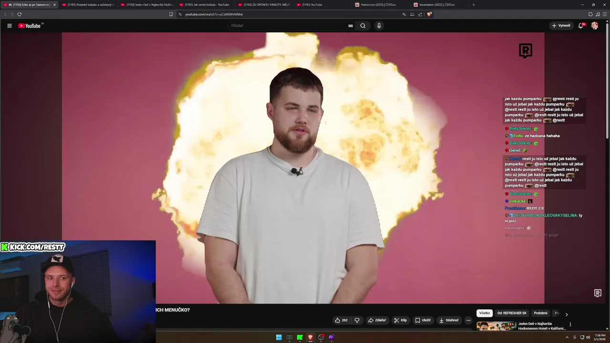The width and height of the screenshot is (610, 343).
Task: Click the bookmark icon left of address bar
Action: click(x=171, y=14)
